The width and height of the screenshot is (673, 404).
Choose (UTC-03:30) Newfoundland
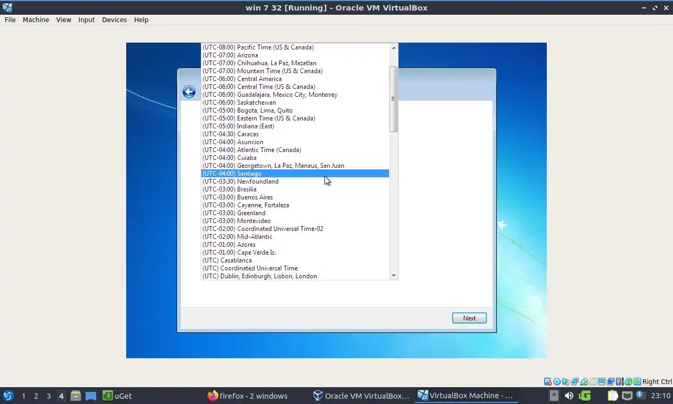point(295,181)
